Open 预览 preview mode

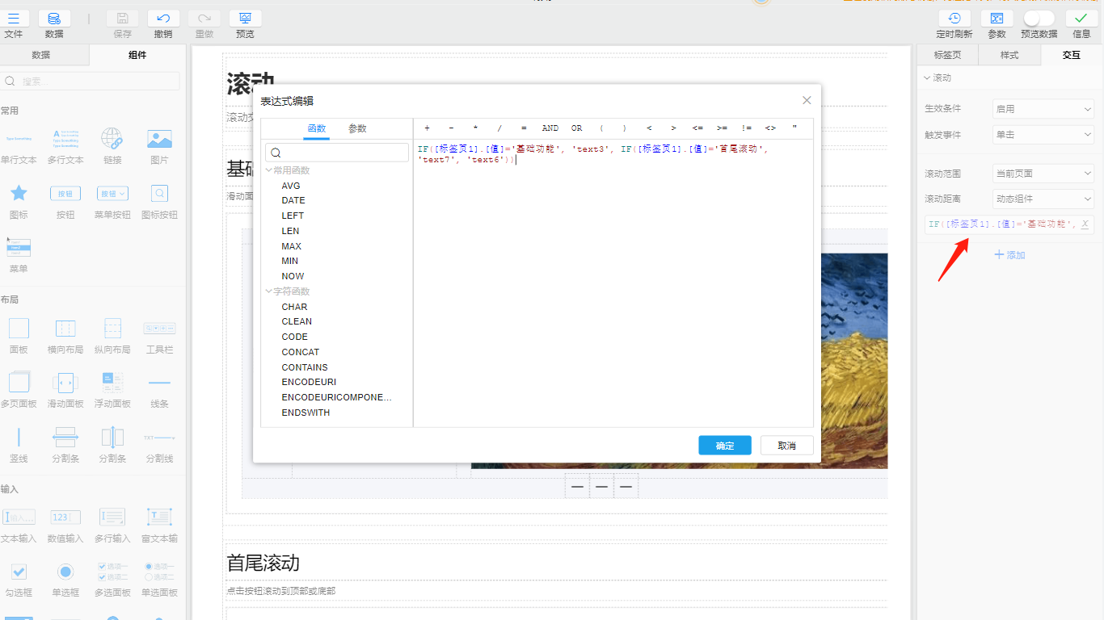(245, 18)
